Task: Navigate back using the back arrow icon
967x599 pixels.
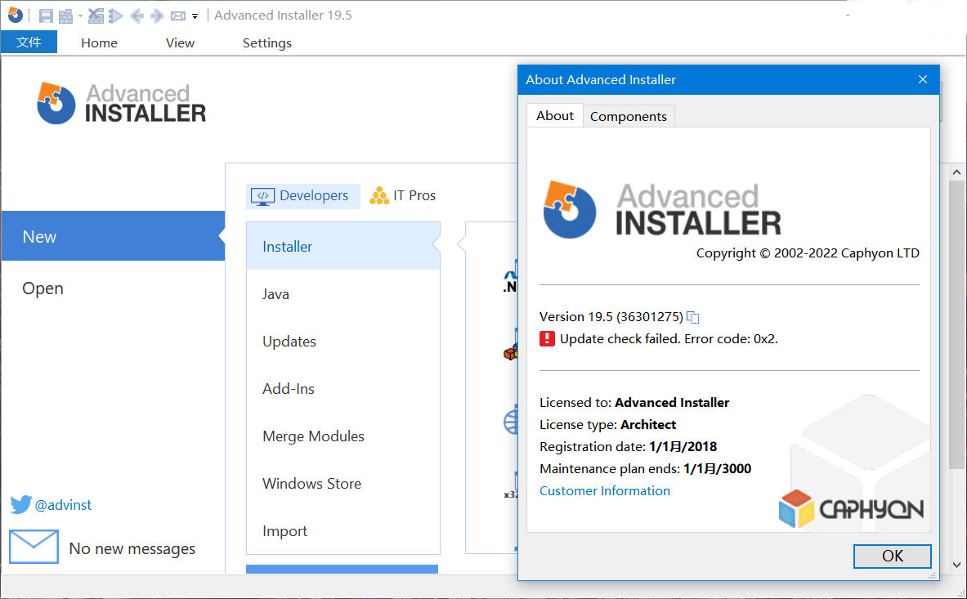Action: (138, 16)
